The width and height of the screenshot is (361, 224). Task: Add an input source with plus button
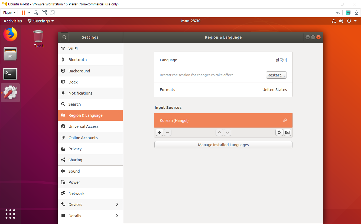point(160,132)
